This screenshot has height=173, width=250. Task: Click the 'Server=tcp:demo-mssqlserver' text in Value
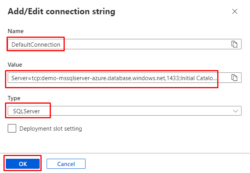click(x=46, y=78)
